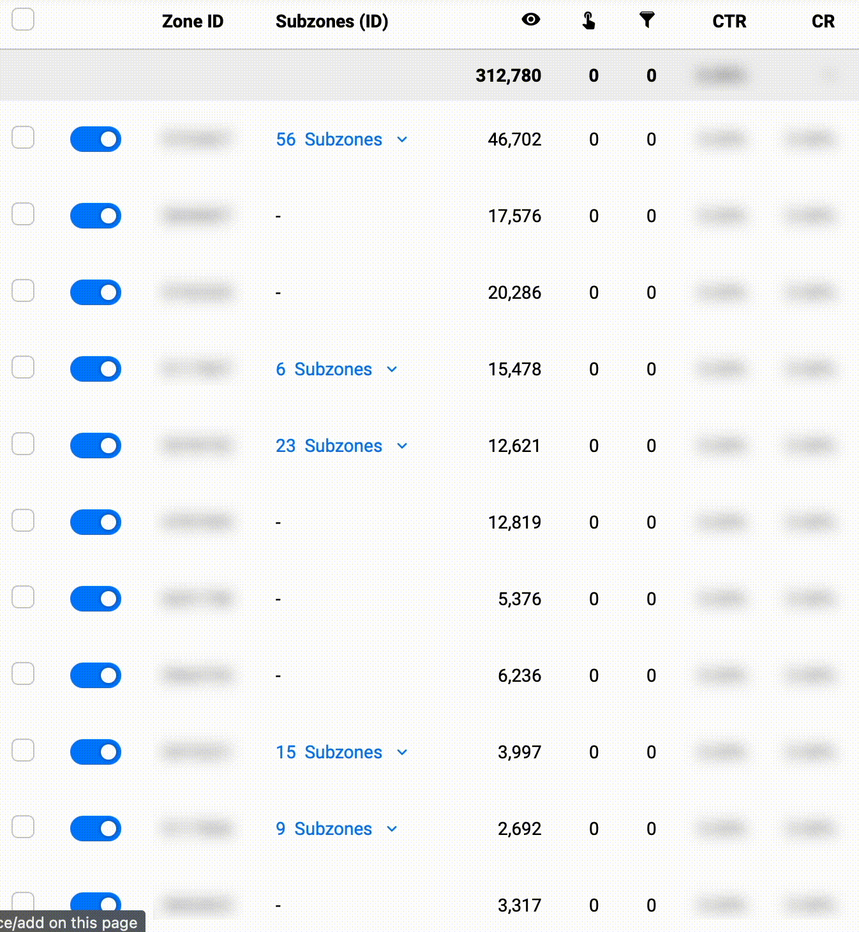Click the clicks hand-pointer icon header
Image resolution: width=859 pixels, height=932 pixels.
pyautogui.click(x=588, y=21)
